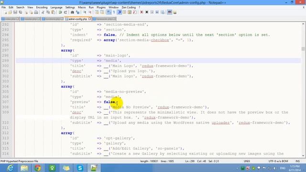Click the editor scrollbar down arrow
The image size is (306, 172).
pyautogui.click(x=303, y=156)
